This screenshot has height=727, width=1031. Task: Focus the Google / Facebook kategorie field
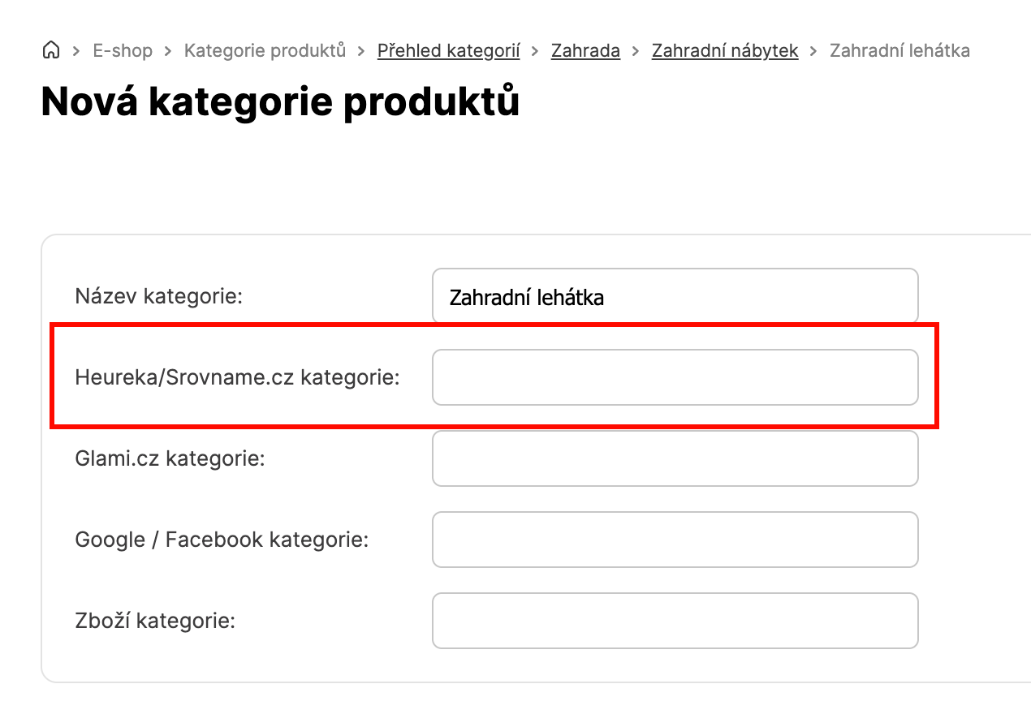pos(675,540)
